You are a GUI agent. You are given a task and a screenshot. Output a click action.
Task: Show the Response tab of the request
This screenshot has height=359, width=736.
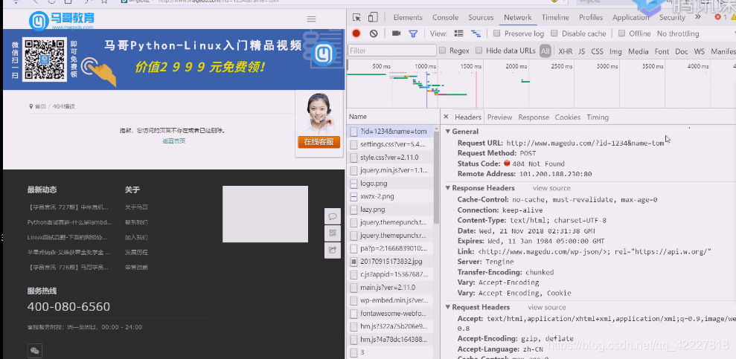click(x=534, y=117)
